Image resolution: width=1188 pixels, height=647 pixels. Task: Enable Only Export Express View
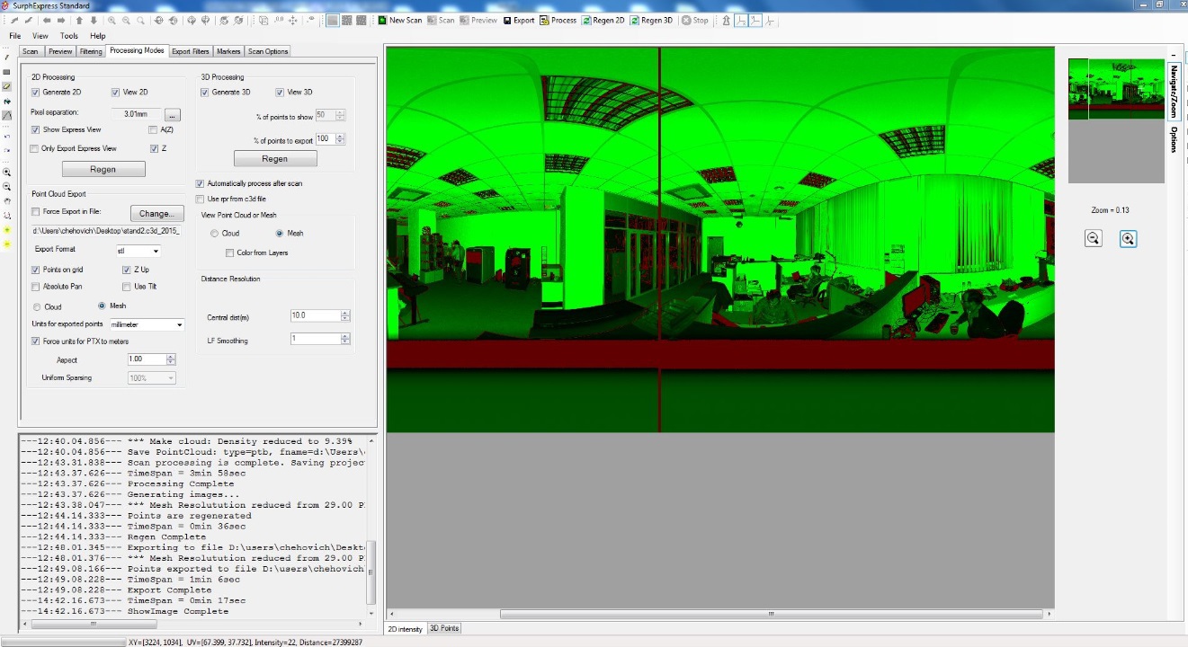click(x=35, y=148)
